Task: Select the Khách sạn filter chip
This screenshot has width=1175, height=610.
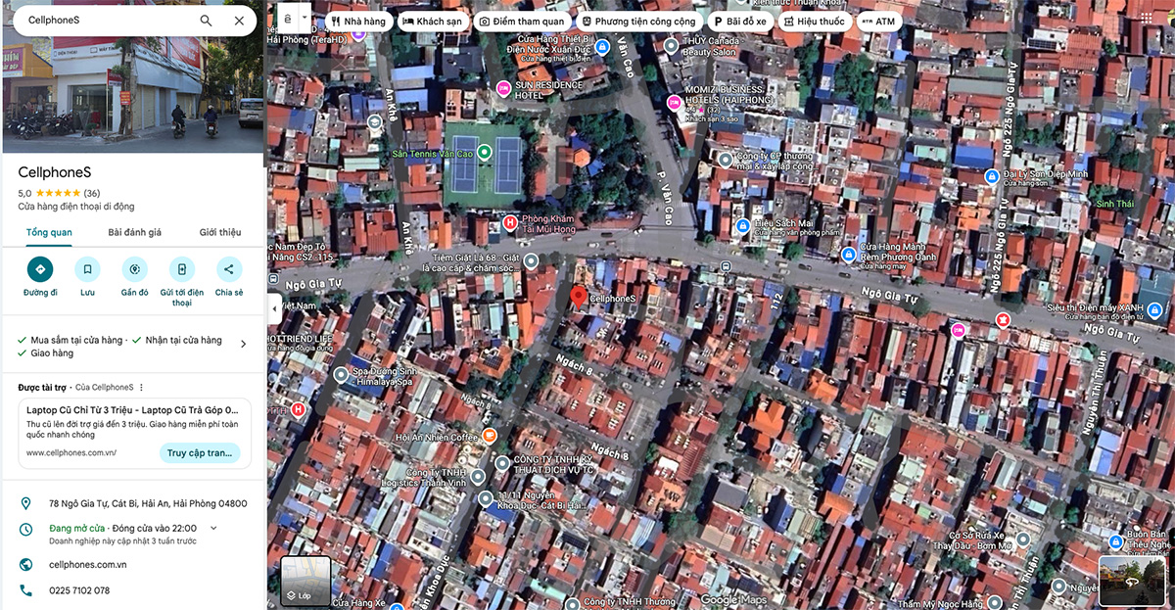Action: tap(433, 21)
